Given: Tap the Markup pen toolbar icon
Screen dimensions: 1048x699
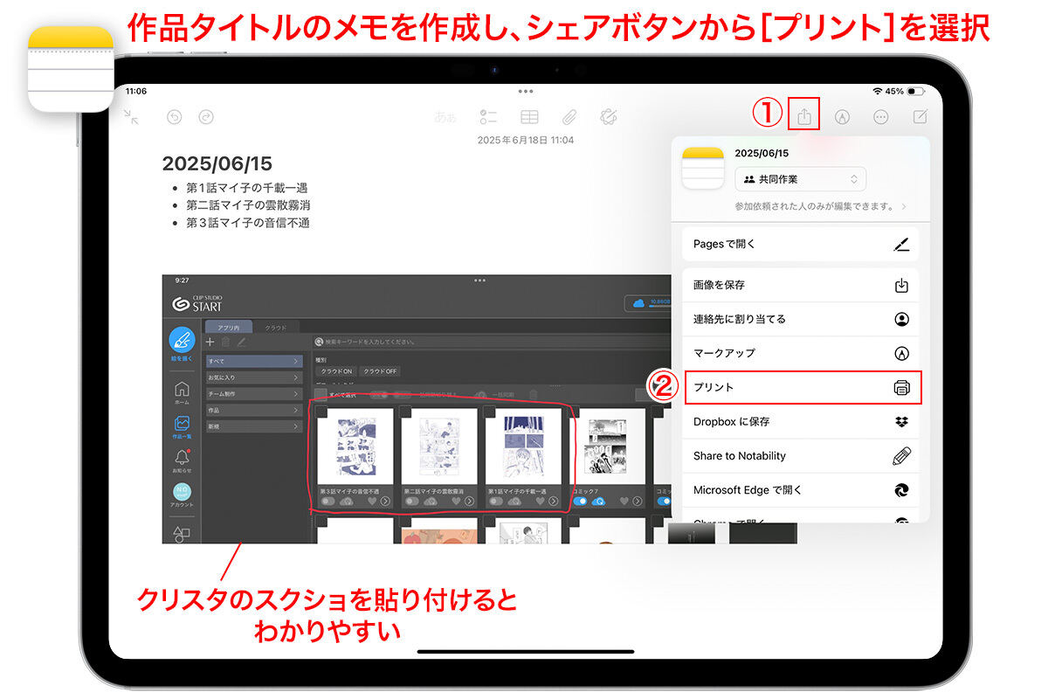Looking at the screenshot, I should coord(842,116).
